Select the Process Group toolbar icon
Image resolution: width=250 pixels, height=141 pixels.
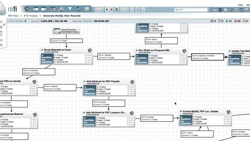(x=52, y=9)
